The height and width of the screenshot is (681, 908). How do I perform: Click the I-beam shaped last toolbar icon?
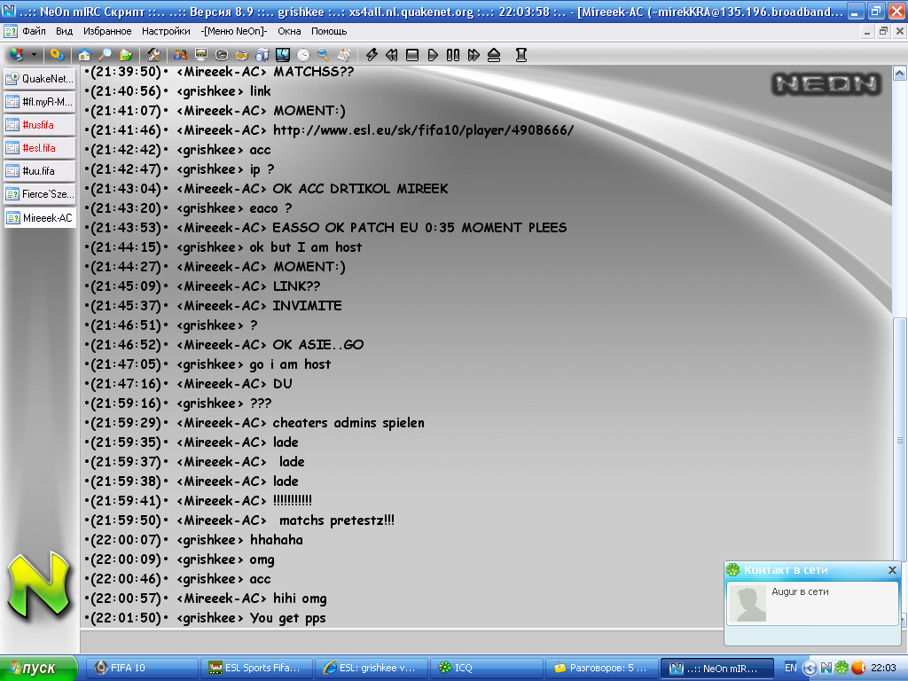(x=521, y=55)
